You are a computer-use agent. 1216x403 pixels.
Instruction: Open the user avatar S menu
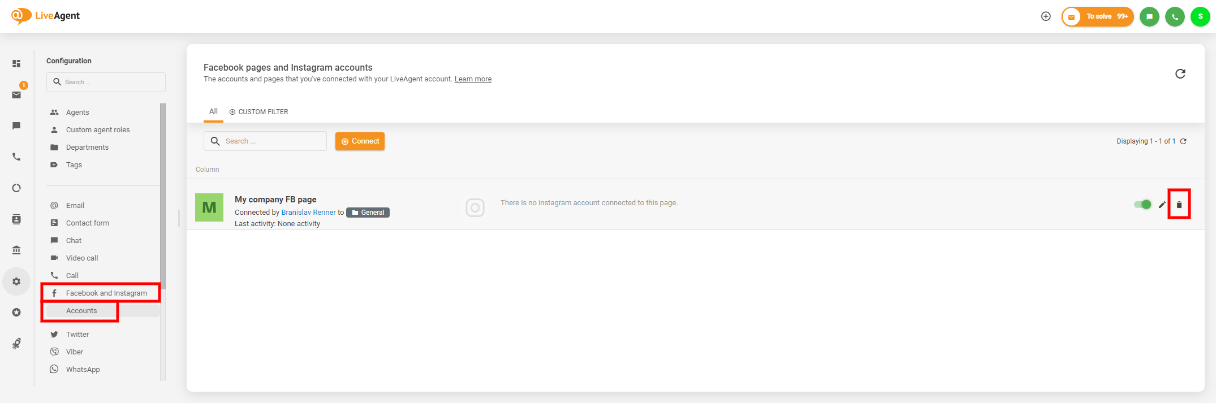pos(1200,16)
